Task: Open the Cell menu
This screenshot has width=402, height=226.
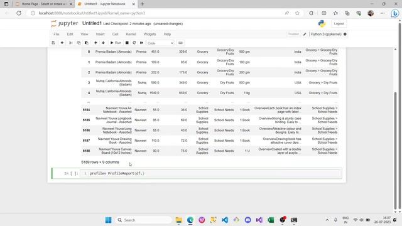Action: [x=115, y=34]
